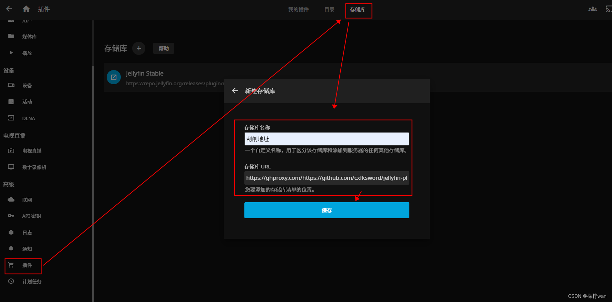Click the API key icon
The height and width of the screenshot is (302, 612).
tap(11, 216)
